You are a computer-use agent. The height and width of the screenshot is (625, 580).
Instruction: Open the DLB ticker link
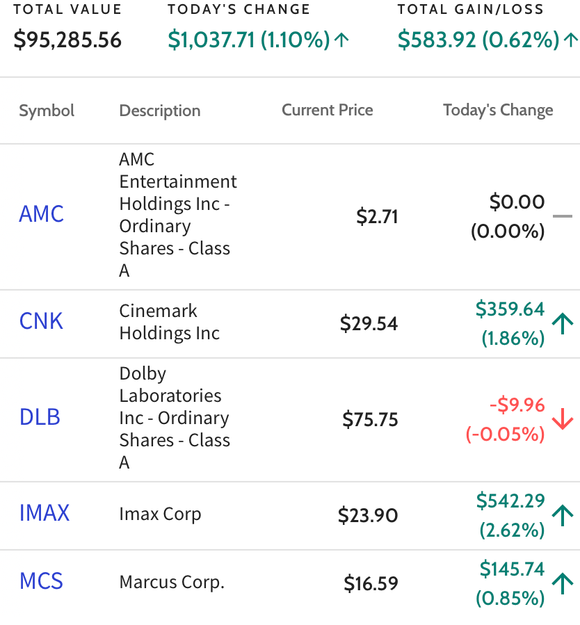[40, 417]
